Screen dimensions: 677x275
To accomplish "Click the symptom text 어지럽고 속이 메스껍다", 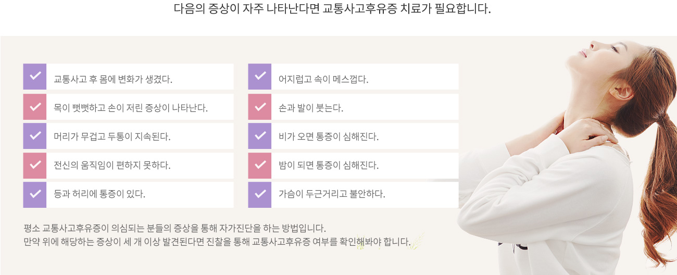I will 323,80.
